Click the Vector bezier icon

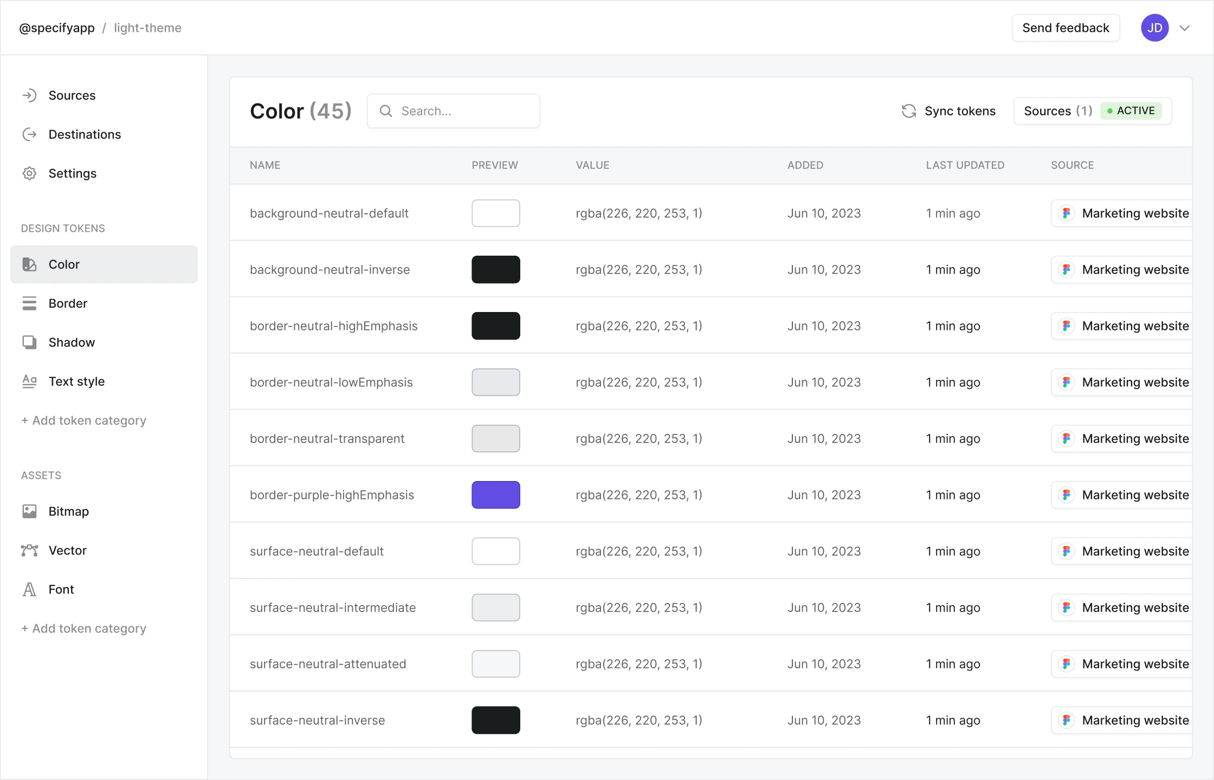[x=29, y=550]
